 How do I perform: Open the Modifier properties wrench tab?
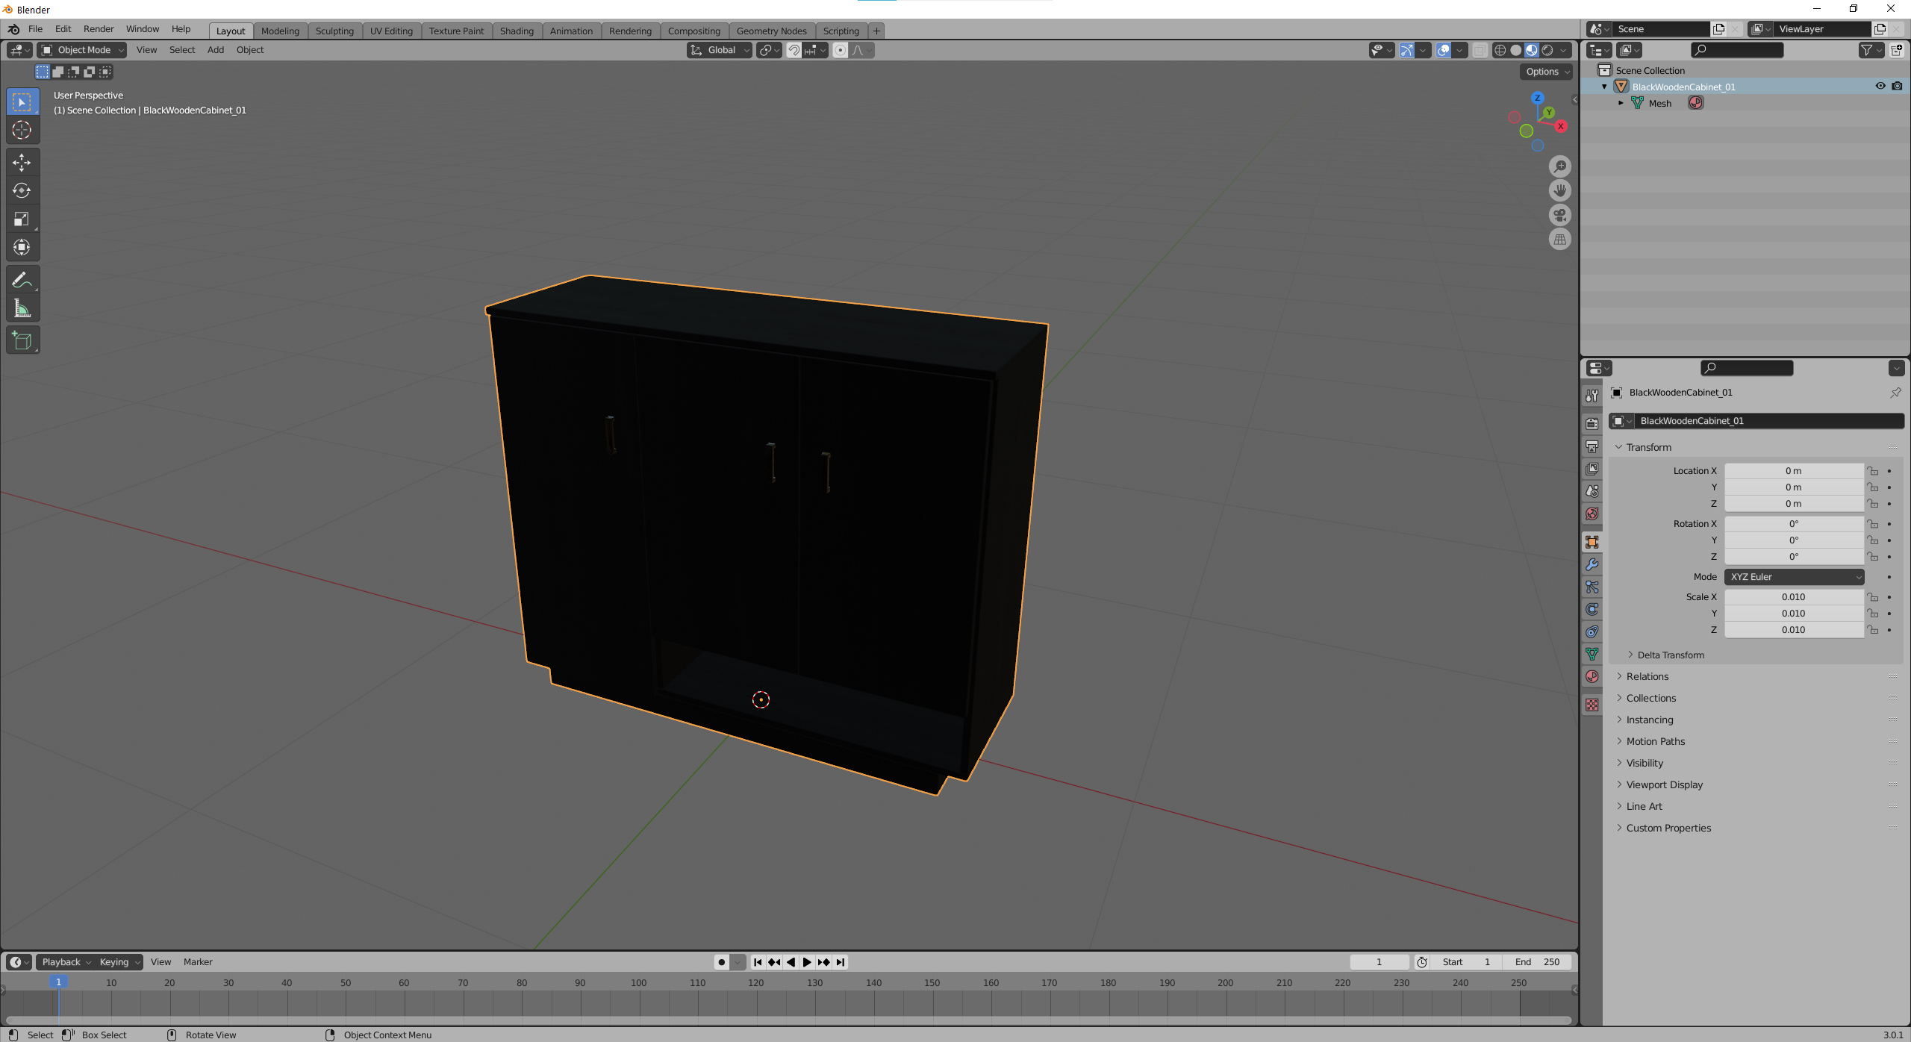click(1592, 564)
